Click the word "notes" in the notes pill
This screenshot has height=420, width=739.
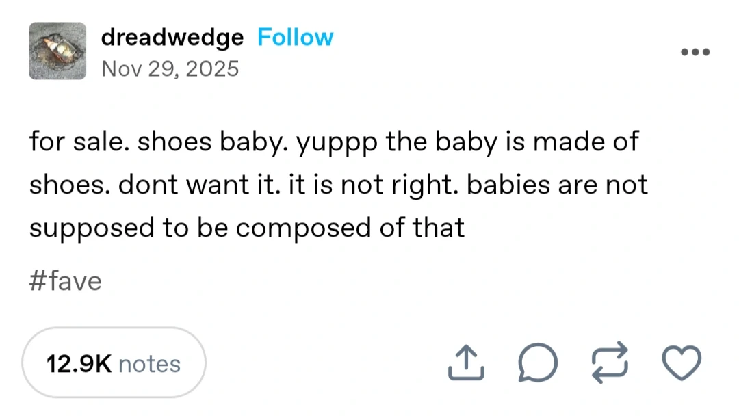[149, 364]
